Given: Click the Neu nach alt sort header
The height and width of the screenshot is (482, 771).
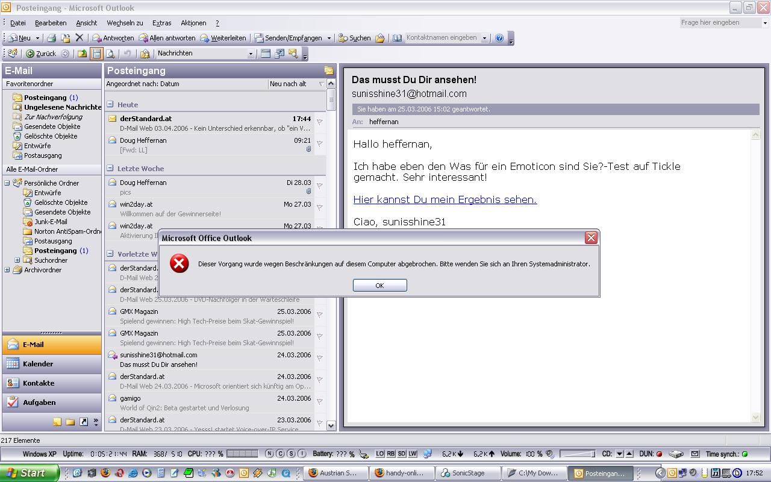Looking at the screenshot, I should click(x=297, y=84).
